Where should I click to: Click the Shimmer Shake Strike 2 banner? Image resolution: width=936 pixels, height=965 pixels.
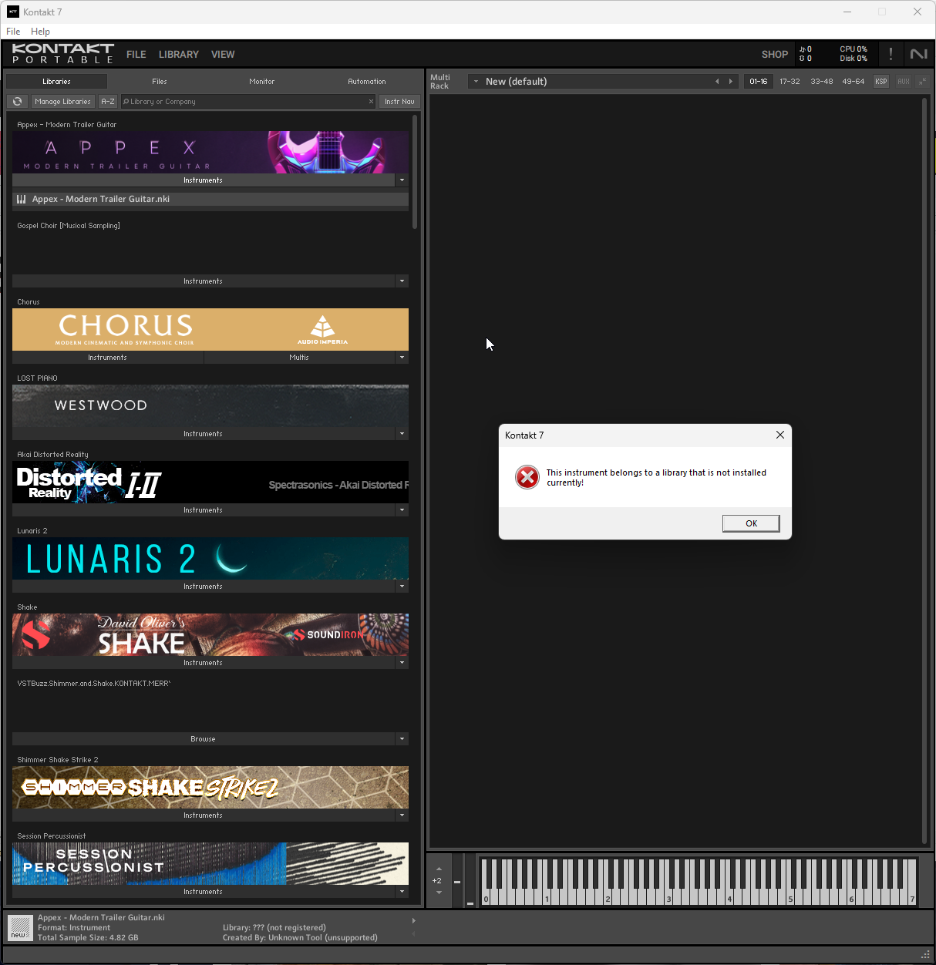point(210,787)
